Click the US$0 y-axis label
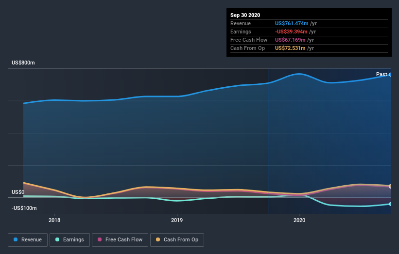Screen dimensions: 399x254 18,192
